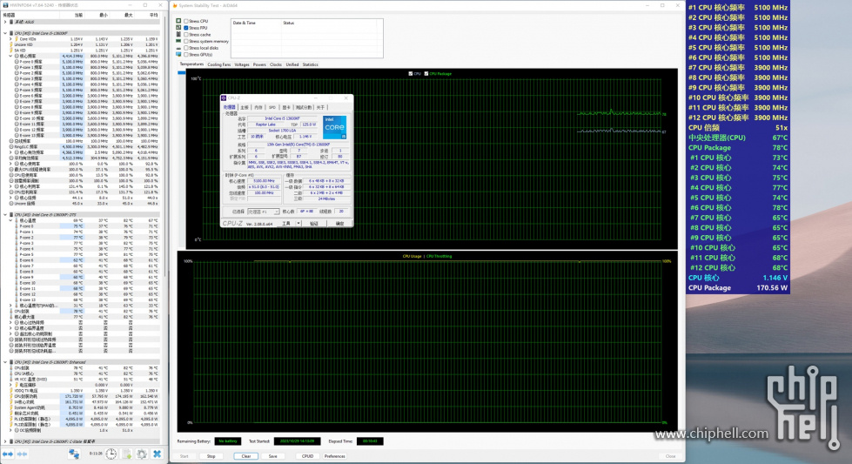Expand the ASUS system node in HWiNFO
The width and height of the screenshot is (852, 464).
(5, 23)
